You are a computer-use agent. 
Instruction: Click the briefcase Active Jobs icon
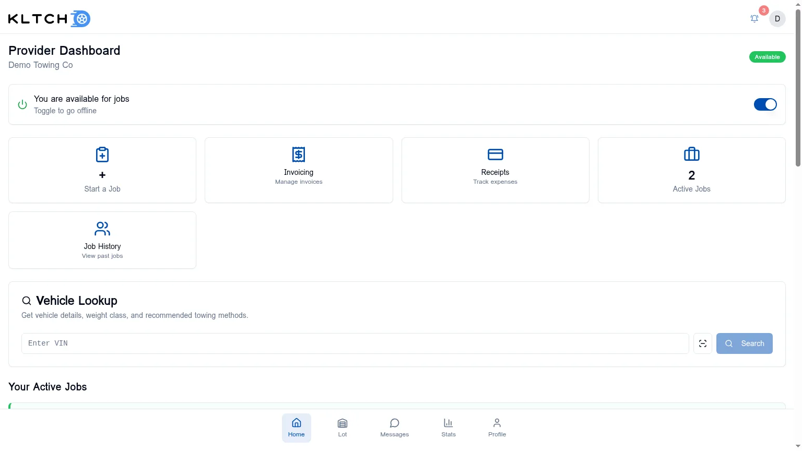[691, 154]
